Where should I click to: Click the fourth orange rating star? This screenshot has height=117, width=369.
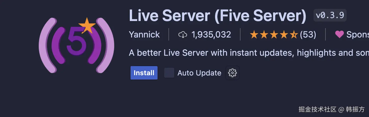pyautogui.click(x=284, y=34)
